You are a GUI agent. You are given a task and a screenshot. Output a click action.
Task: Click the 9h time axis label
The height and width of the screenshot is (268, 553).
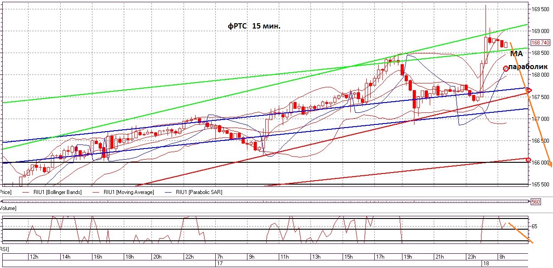251,257
